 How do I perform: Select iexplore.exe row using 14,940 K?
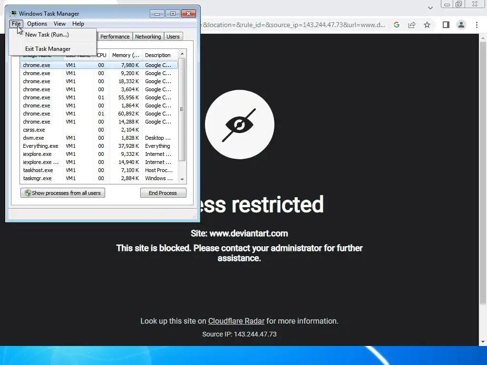tap(99, 162)
